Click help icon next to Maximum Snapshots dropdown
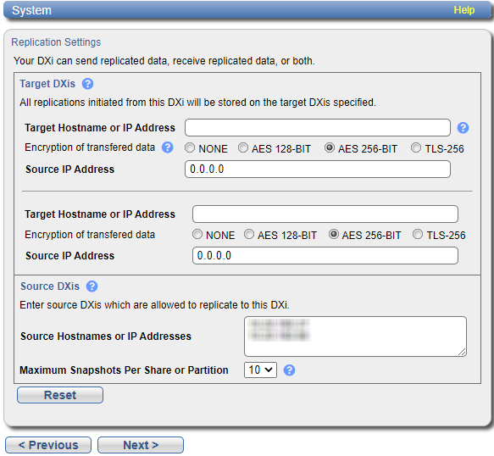This screenshot has width=494, height=456. click(289, 370)
